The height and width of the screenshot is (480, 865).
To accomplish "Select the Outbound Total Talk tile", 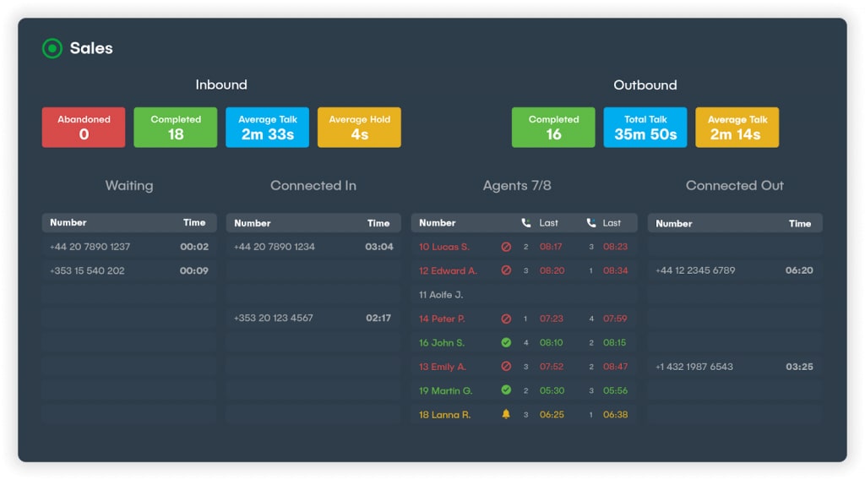I will pyautogui.click(x=645, y=128).
